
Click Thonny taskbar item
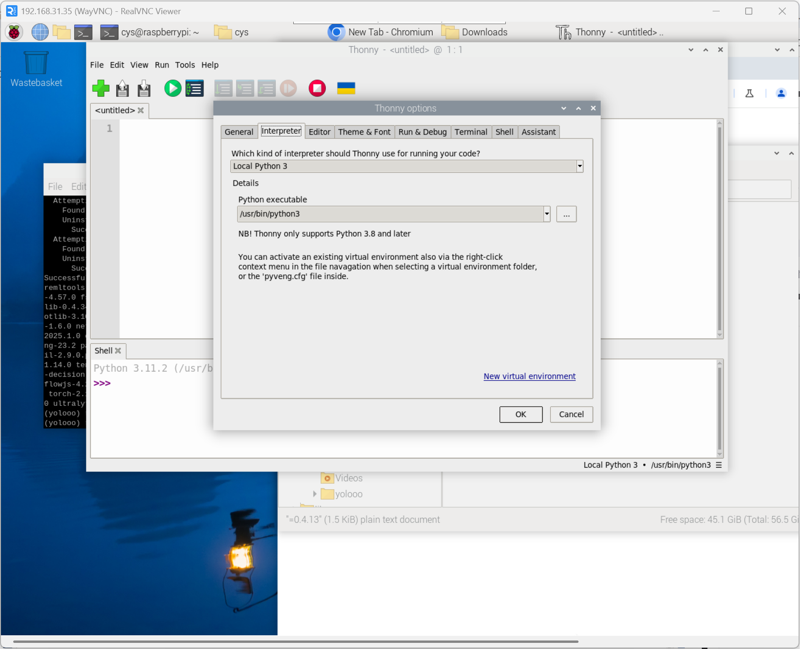point(610,32)
